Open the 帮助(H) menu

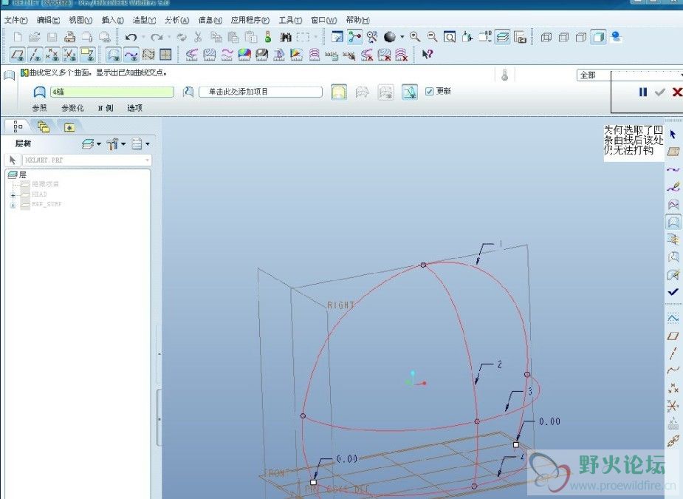(357, 20)
